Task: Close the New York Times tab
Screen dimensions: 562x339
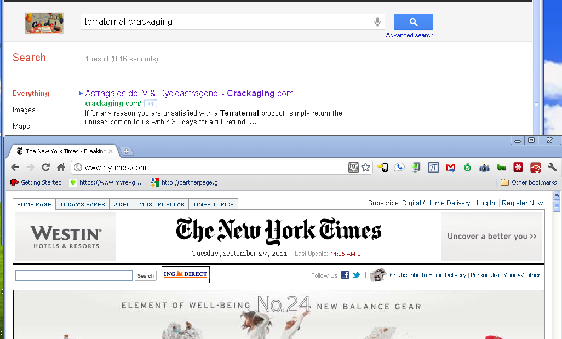Action: (x=111, y=151)
